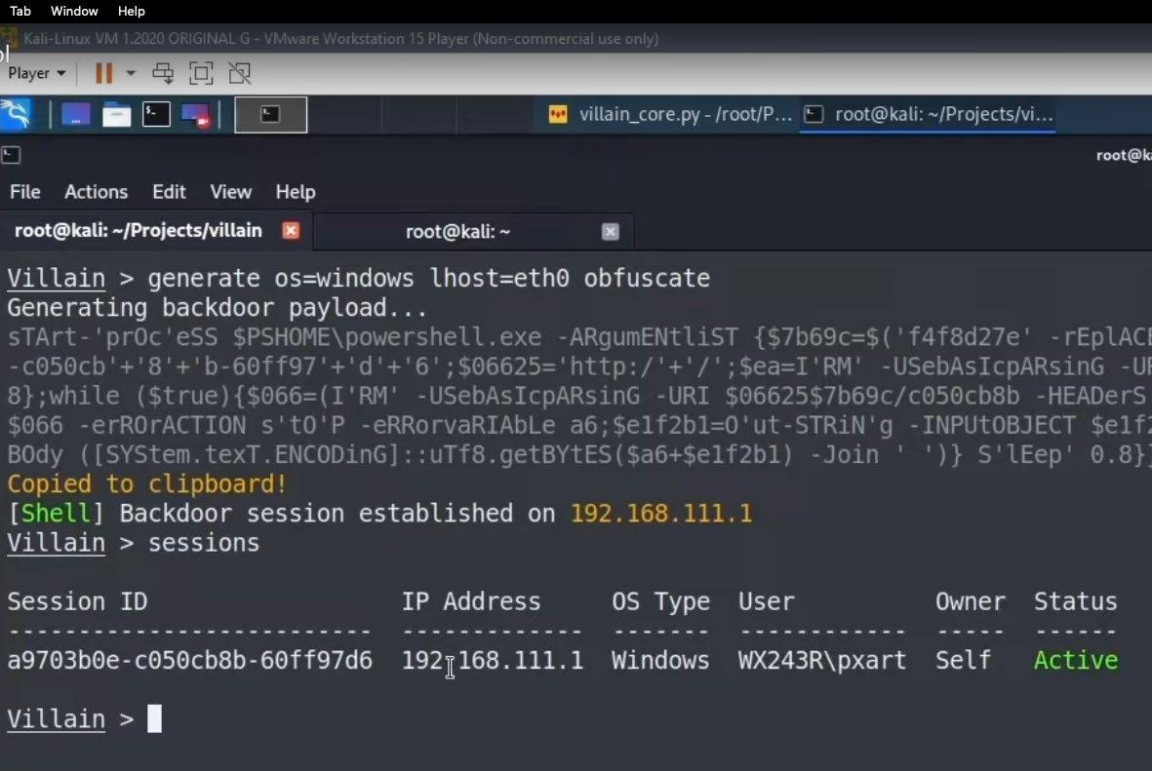
Task: Enter full screen mode in VMware
Action: click(201, 73)
